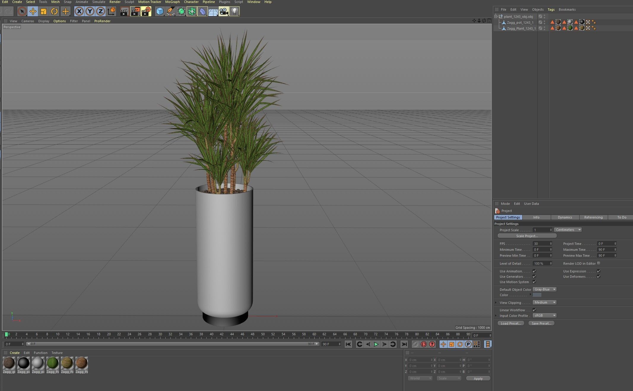The image size is (633, 391).
Task: Open Input Color Profile sRGB dropdown
Action: click(544, 315)
